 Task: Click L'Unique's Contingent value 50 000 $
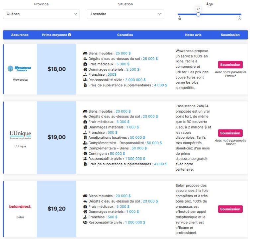point(118,154)
